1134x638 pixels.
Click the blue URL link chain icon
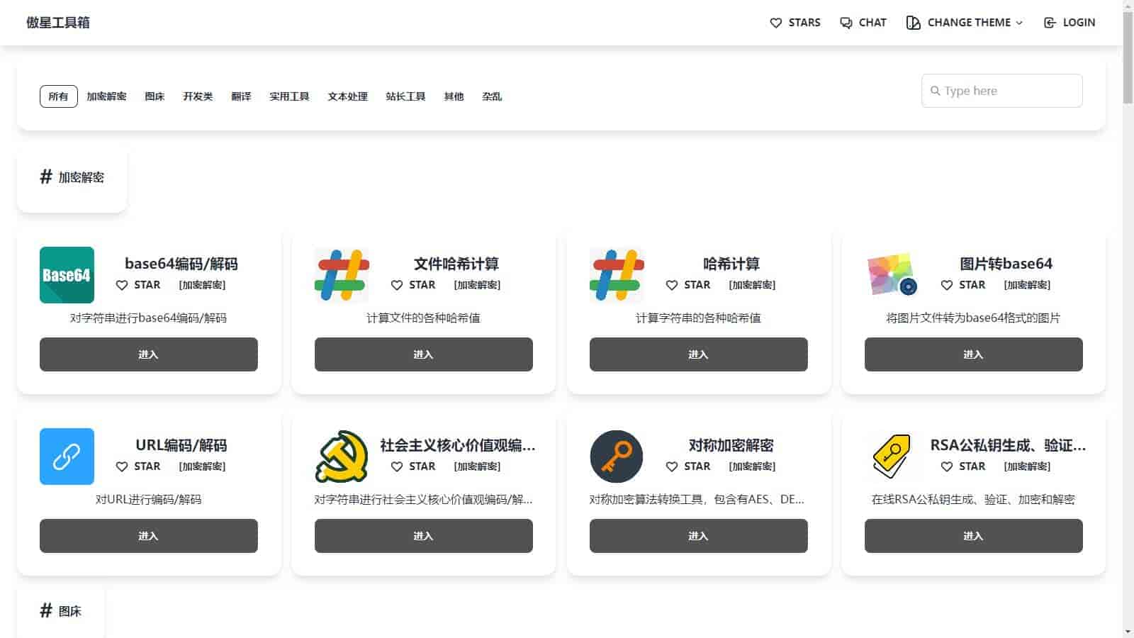pyautogui.click(x=67, y=457)
